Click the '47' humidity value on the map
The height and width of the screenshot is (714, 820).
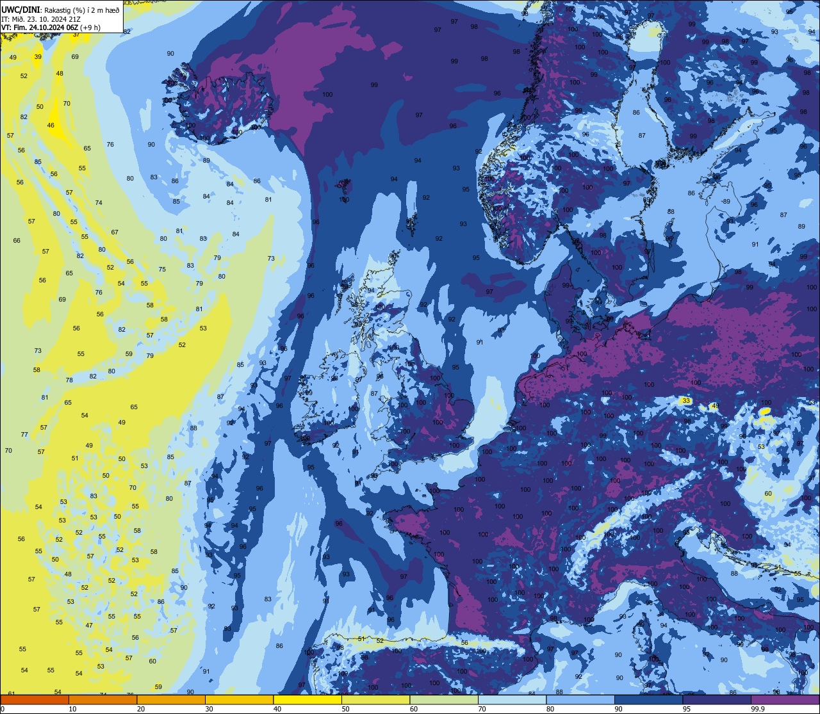pos(89,626)
